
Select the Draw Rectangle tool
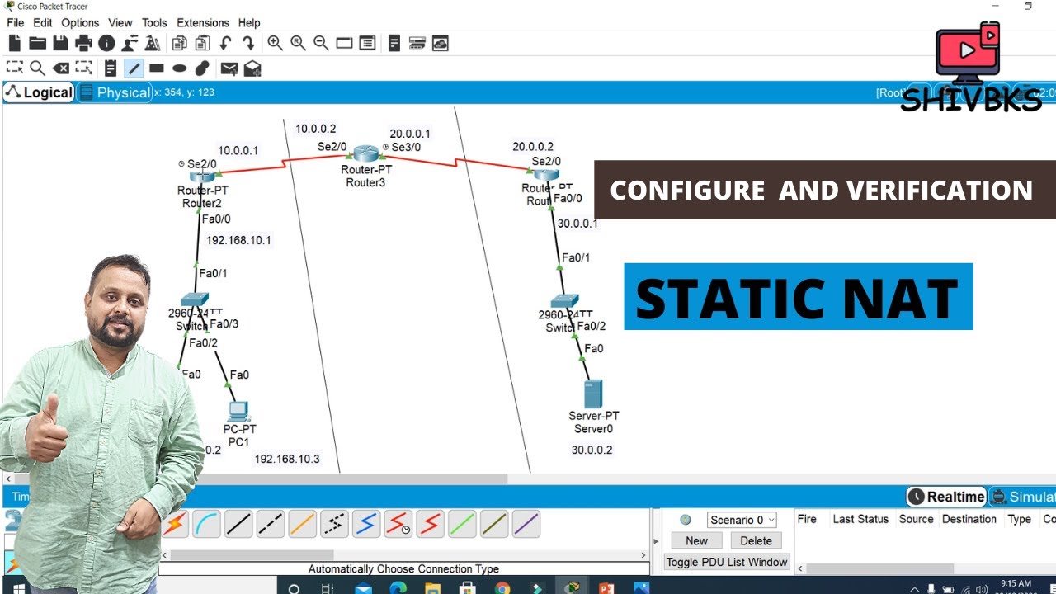(x=157, y=68)
